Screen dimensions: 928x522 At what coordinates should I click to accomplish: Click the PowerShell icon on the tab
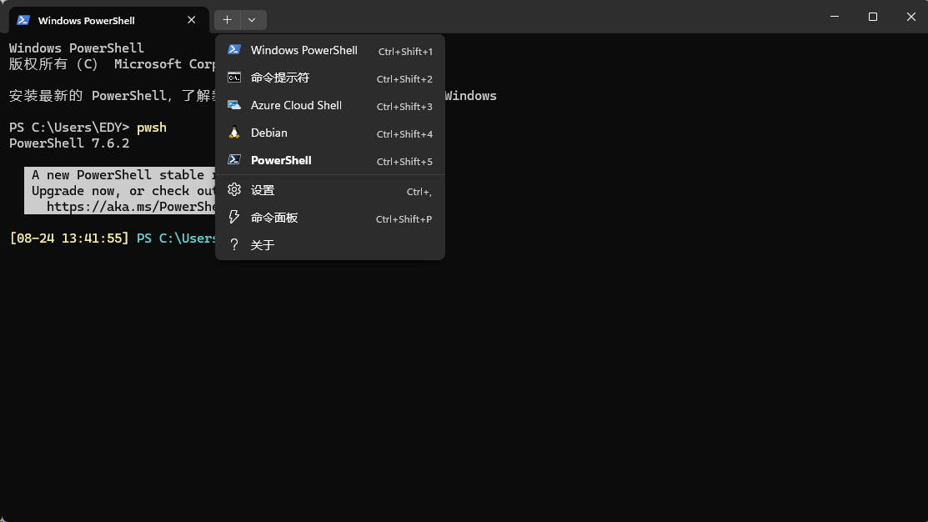23,20
